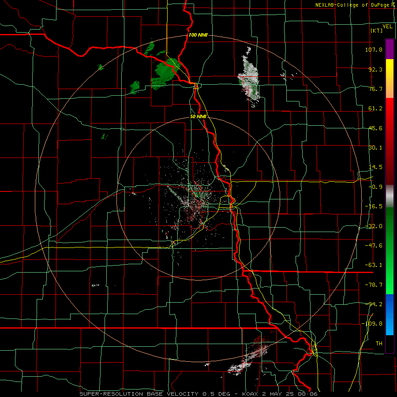This screenshot has height=397, width=397.
Task: Click the 100 NMI range ring label
Action: point(198,35)
